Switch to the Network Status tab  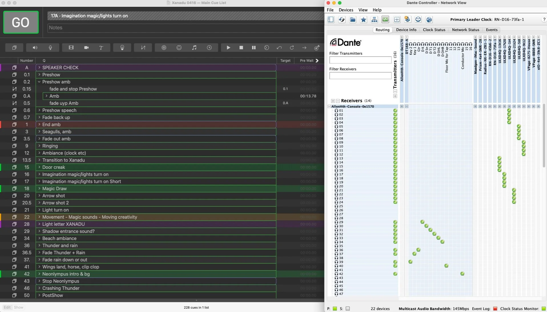point(465,30)
